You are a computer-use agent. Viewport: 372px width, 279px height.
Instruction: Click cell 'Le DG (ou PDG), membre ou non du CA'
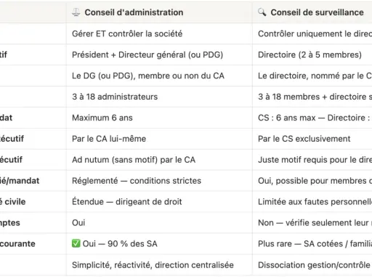160,76
